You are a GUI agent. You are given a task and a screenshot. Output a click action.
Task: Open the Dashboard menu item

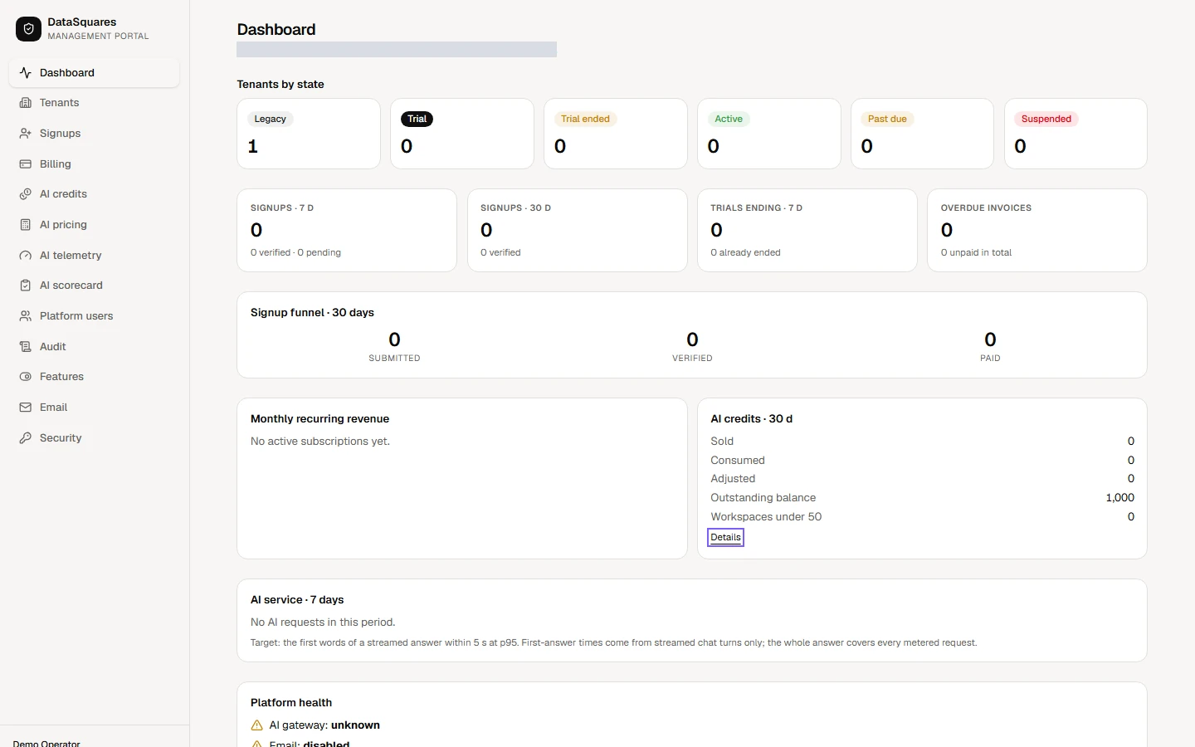click(94, 72)
